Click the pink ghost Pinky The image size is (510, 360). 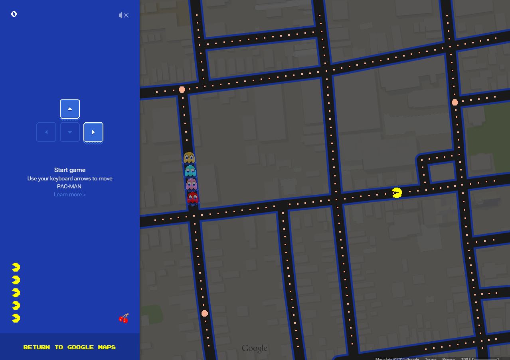pyautogui.click(x=192, y=184)
